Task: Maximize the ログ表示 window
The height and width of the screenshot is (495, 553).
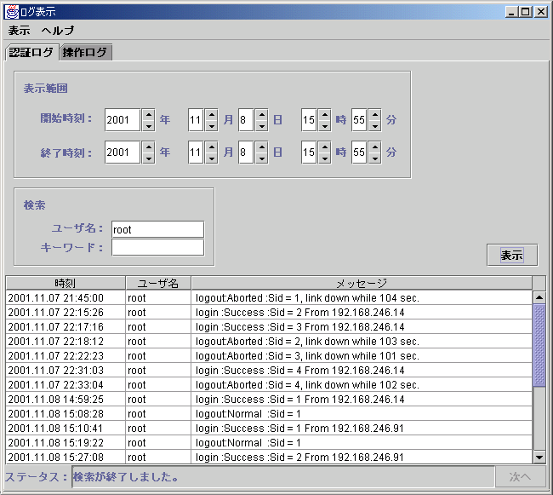Action: (525, 12)
